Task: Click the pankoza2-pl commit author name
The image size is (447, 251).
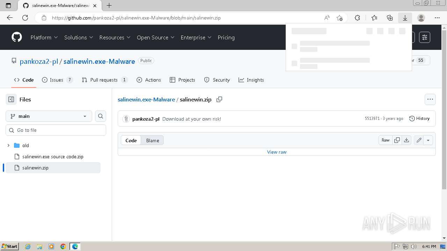Action: (x=146, y=119)
